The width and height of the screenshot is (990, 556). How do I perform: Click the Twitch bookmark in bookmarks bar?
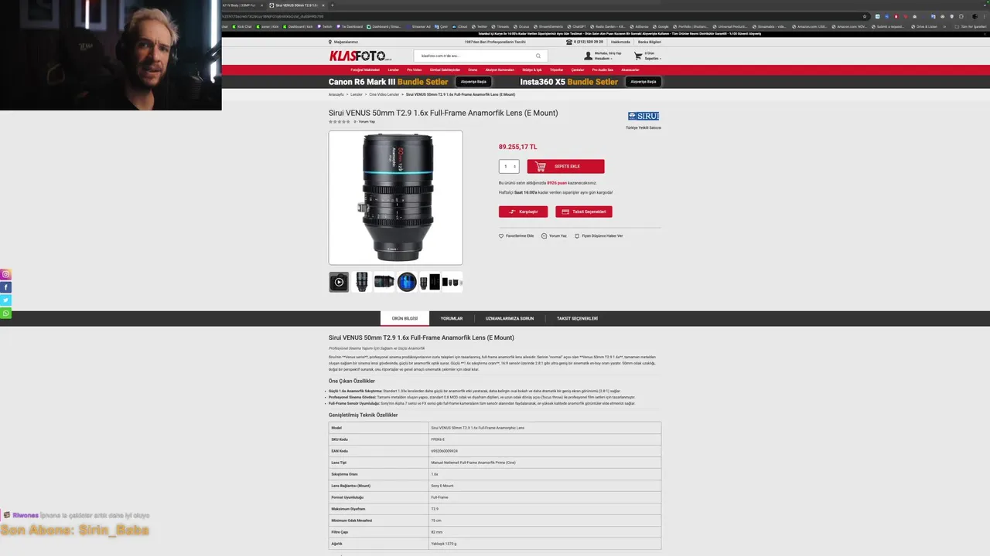click(x=325, y=26)
